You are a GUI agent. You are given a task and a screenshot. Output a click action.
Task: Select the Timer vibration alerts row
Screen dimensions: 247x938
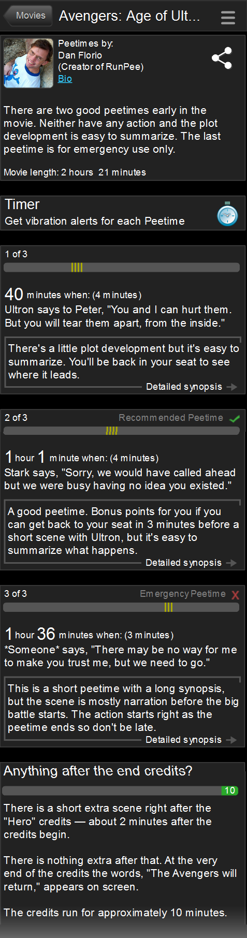[x=123, y=213]
